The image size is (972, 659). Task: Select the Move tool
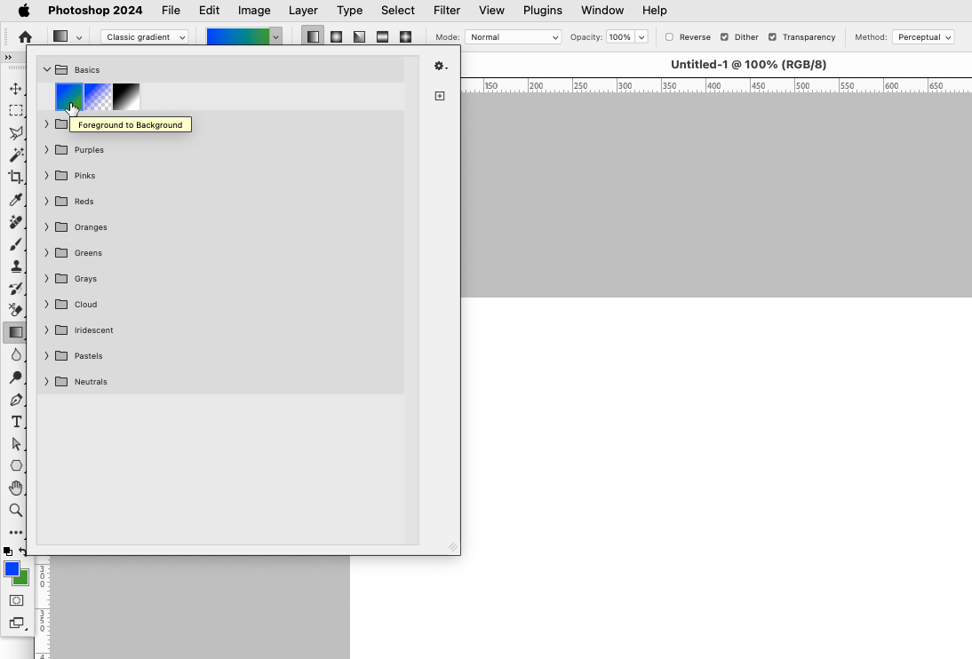coord(16,89)
